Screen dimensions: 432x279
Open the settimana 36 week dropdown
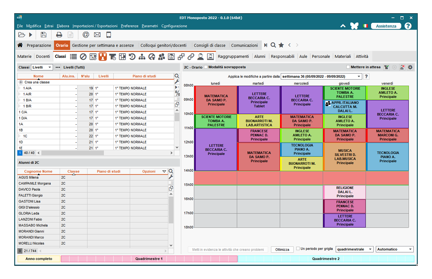[x=322, y=76]
